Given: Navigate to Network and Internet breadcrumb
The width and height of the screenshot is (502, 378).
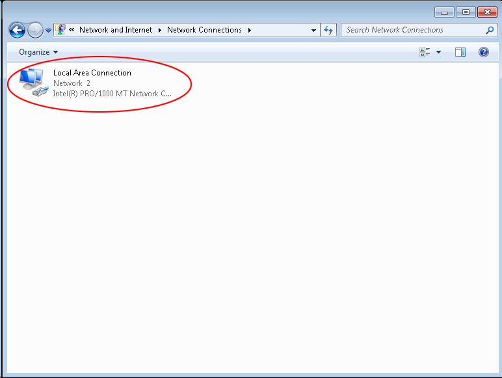Looking at the screenshot, I should (x=116, y=30).
